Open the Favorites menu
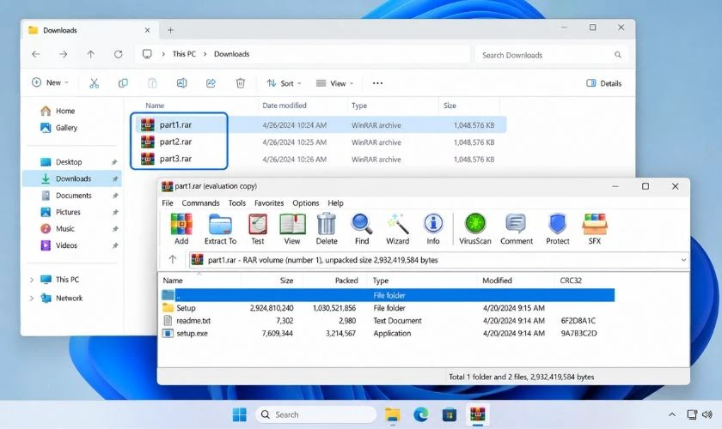Viewport: 722px width, 429px height. click(269, 202)
